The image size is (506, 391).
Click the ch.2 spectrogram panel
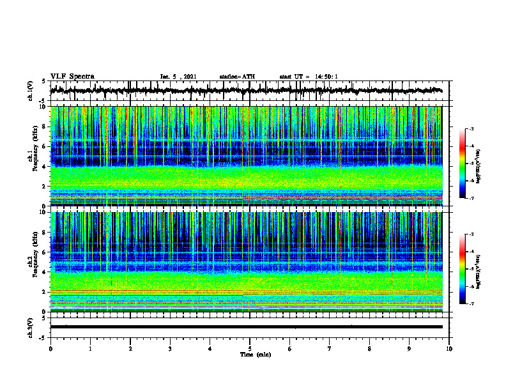point(246,262)
